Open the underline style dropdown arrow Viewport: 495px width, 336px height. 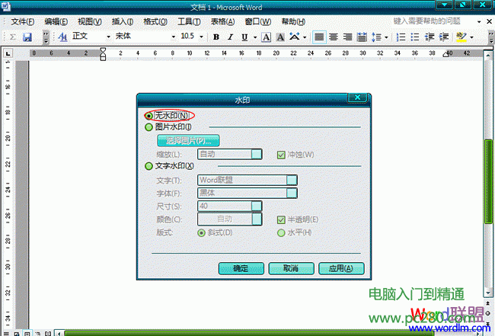point(255,37)
